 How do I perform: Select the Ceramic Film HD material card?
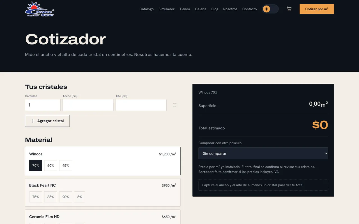[x=103, y=217]
